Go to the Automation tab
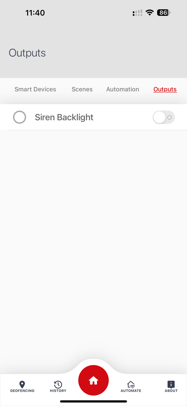The image size is (187, 406). (x=123, y=89)
